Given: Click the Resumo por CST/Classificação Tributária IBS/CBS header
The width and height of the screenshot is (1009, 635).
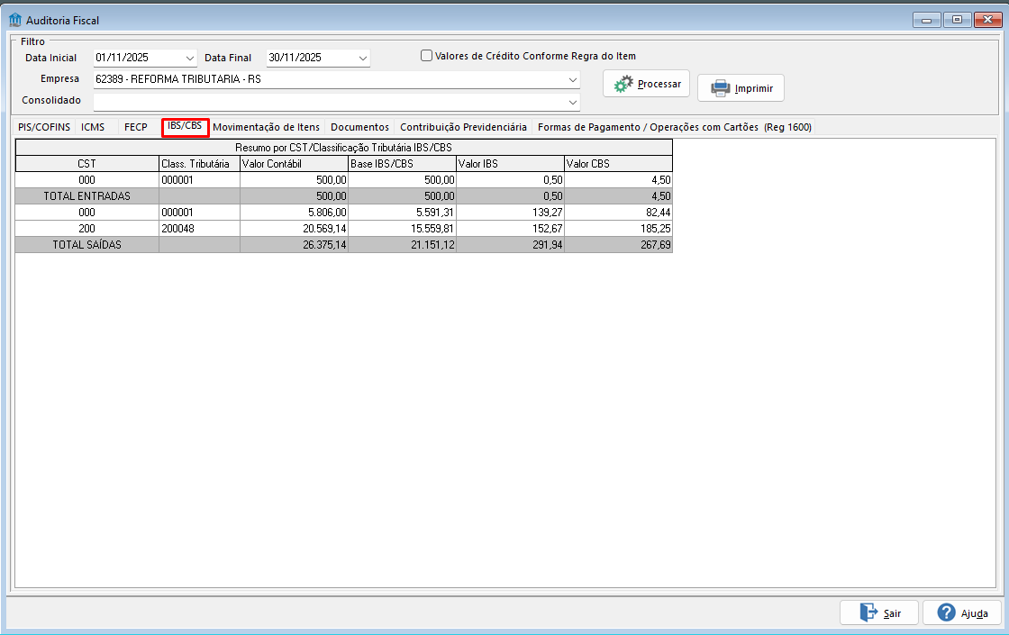Looking at the screenshot, I should pyautogui.click(x=343, y=148).
